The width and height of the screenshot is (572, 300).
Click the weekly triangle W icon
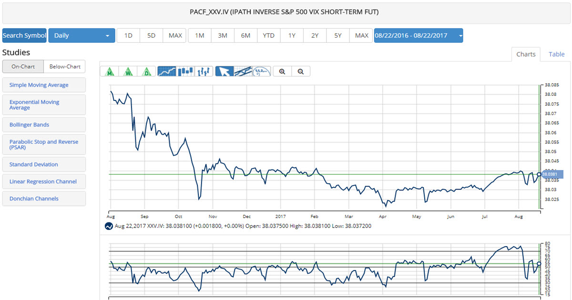[128, 71]
